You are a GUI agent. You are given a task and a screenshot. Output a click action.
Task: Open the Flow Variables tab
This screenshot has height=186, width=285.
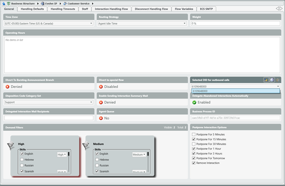click(x=184, y=9)
